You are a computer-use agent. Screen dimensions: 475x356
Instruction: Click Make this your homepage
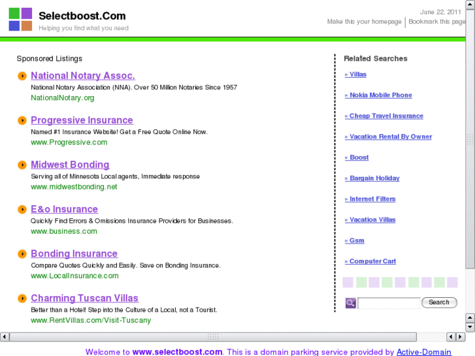pyautogui.click(x=364, y=22)
